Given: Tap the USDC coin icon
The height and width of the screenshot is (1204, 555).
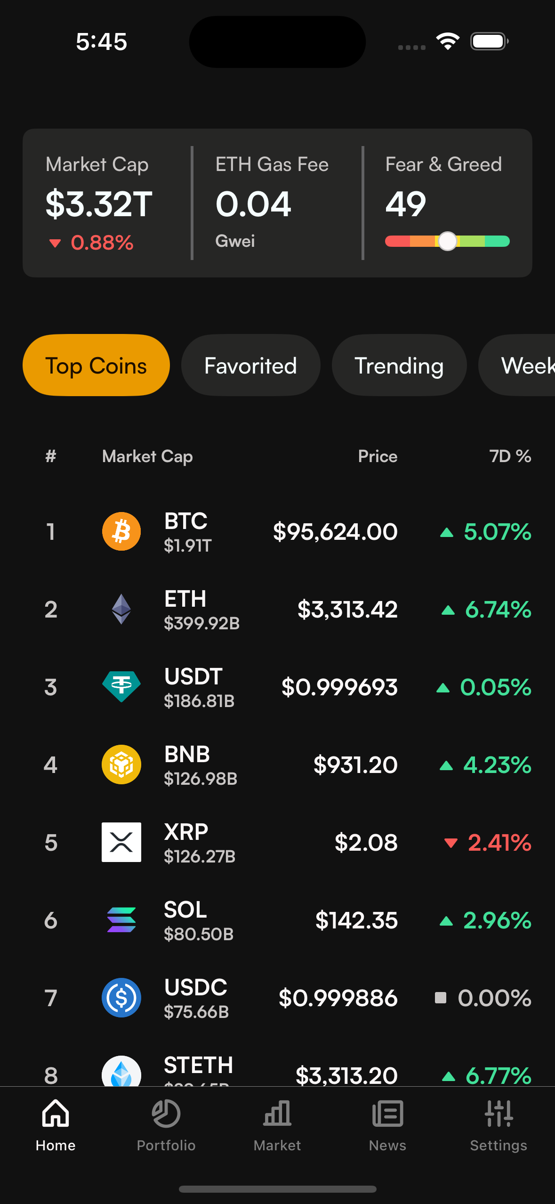Looking at the screenshot, I should click(x=121, y=997).
